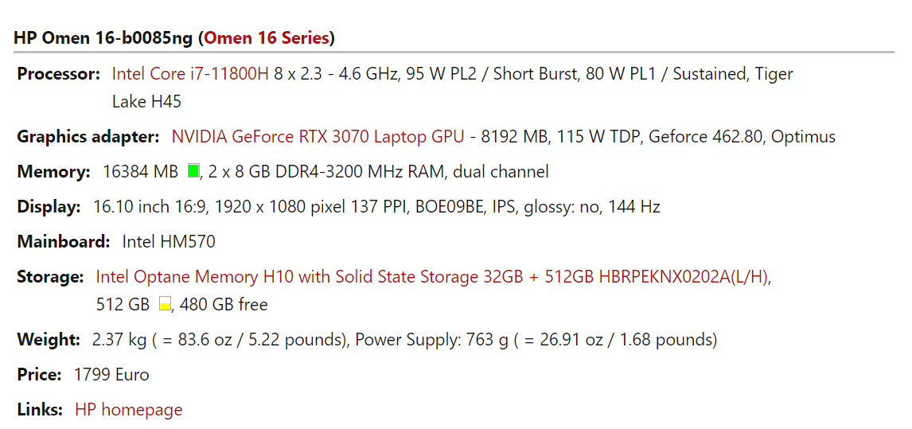This screenshot has width=912, height=429.
Task: Click the Intel HM570 mainboard text
Action: pos(169,241)
